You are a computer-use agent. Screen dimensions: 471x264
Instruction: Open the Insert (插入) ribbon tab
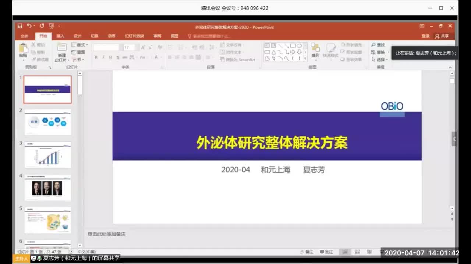[60, 36]
